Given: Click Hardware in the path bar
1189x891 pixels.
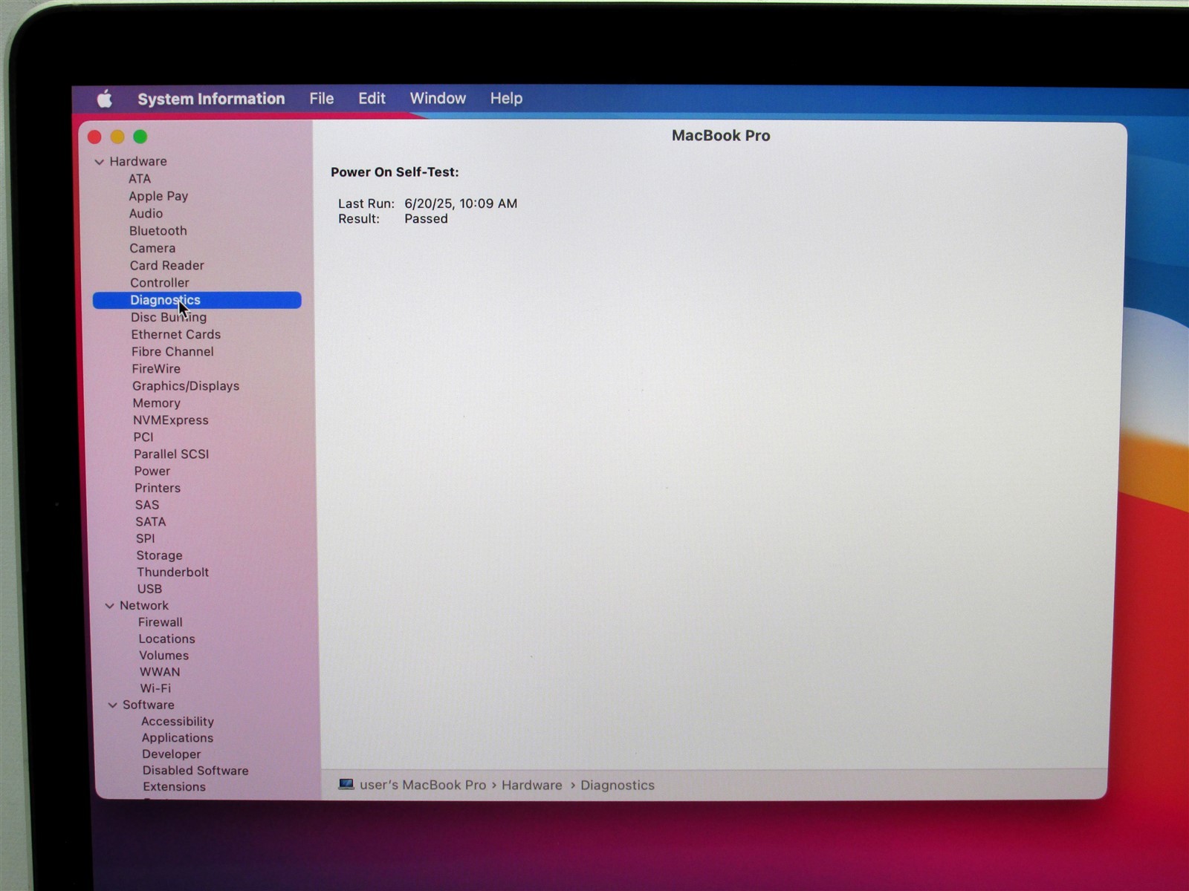Looking at the screenshot, I should pyautogui.click(x=532, y=785).
